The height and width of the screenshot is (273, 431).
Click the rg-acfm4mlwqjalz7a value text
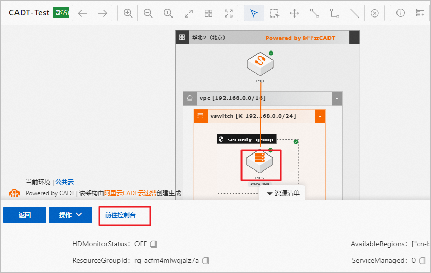166,260
